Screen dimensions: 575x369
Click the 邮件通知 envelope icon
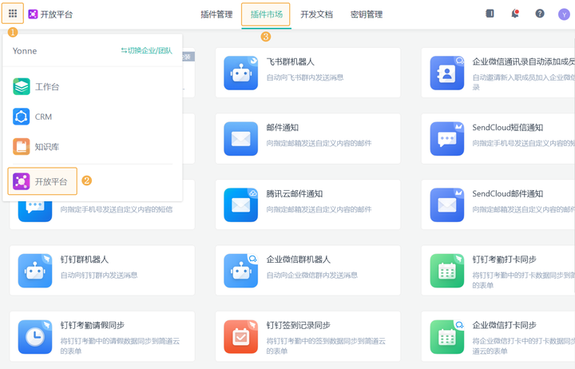[240, 139]
